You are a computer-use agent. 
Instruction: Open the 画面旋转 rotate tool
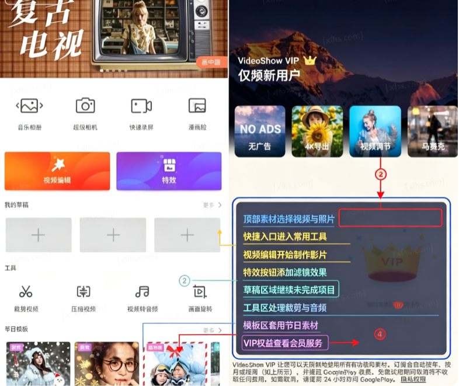coord(200,292)
